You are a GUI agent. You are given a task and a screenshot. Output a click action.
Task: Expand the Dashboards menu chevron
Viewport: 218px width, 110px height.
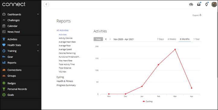pyautogui.click(x=38, y=14)
